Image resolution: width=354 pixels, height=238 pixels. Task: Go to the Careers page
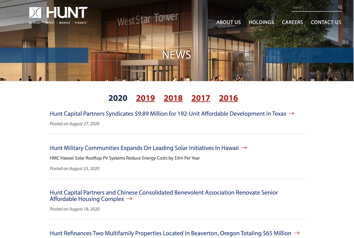(x=292, y=22)
